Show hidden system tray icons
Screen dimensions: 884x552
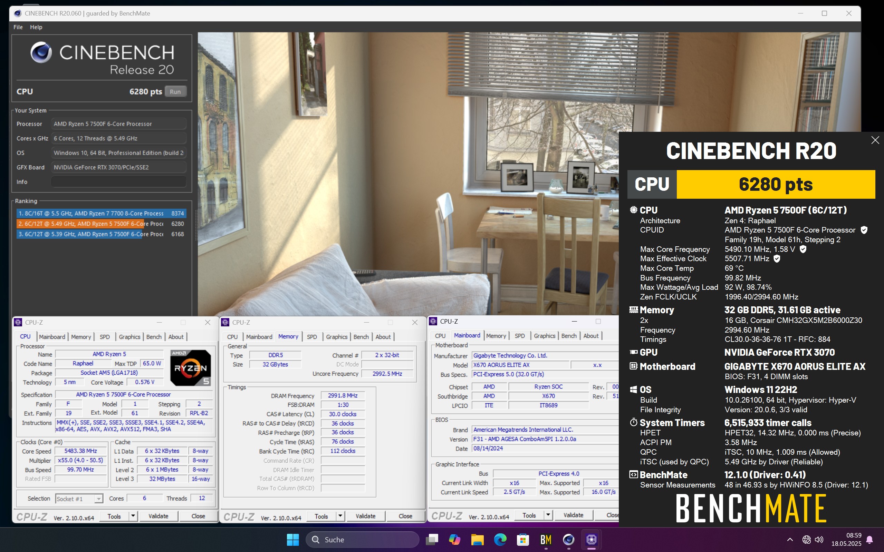[790, 539]
